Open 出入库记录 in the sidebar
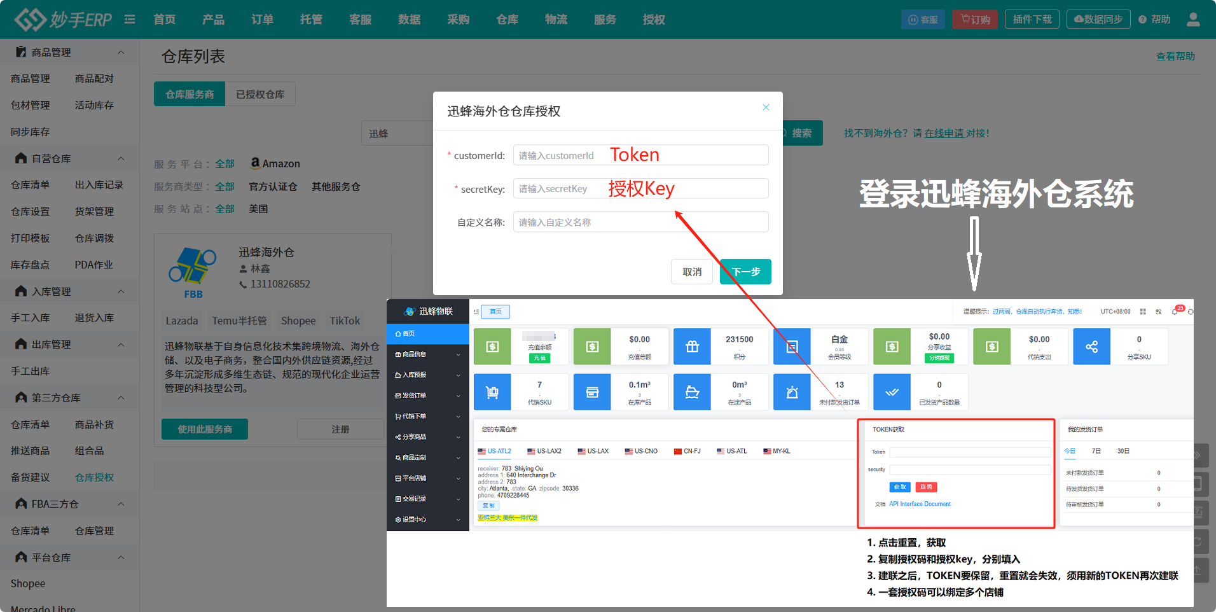The width and height of the screenshot is (1216, 612). click(x=99, y=184)
